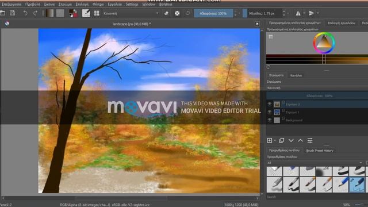
Task: Hide the Background layer with its eye
Action: click(269, 120)
